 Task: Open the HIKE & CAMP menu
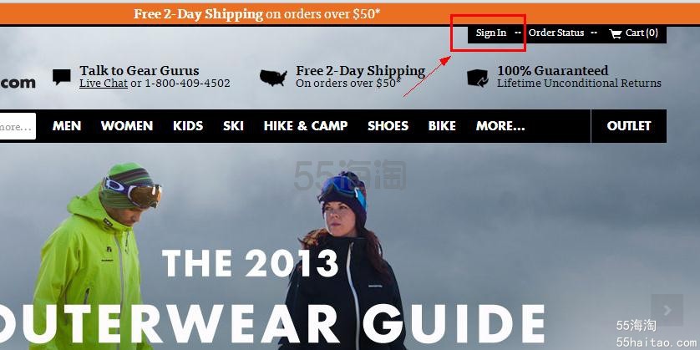pyautogui.click(x=306, y=126)
